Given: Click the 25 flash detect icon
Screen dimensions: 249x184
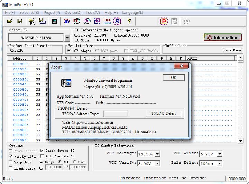Looking at the screenshot, I should pos(87,21).
